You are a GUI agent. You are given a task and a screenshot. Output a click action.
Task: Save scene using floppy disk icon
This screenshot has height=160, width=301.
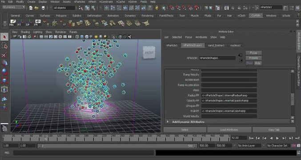[x=43, y=8]
